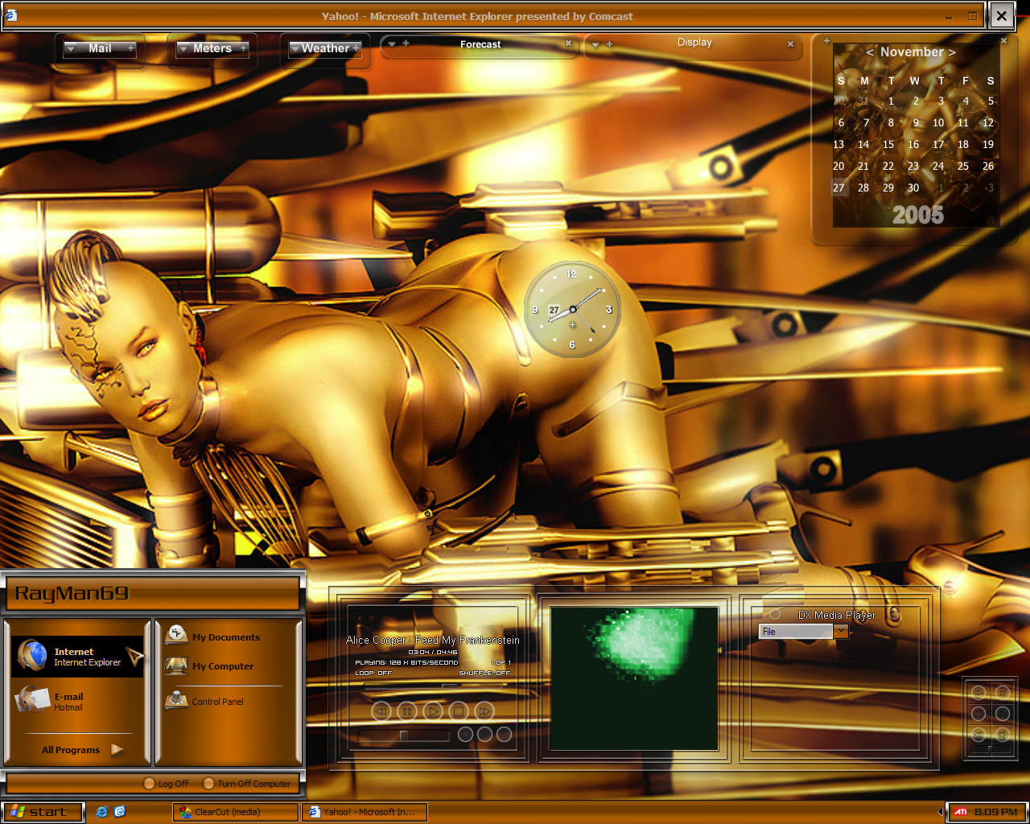Screen dimensions: 1030x824
Task: Expand the Weather widget dropdown arrow
Action: click(x=295, y=49)
